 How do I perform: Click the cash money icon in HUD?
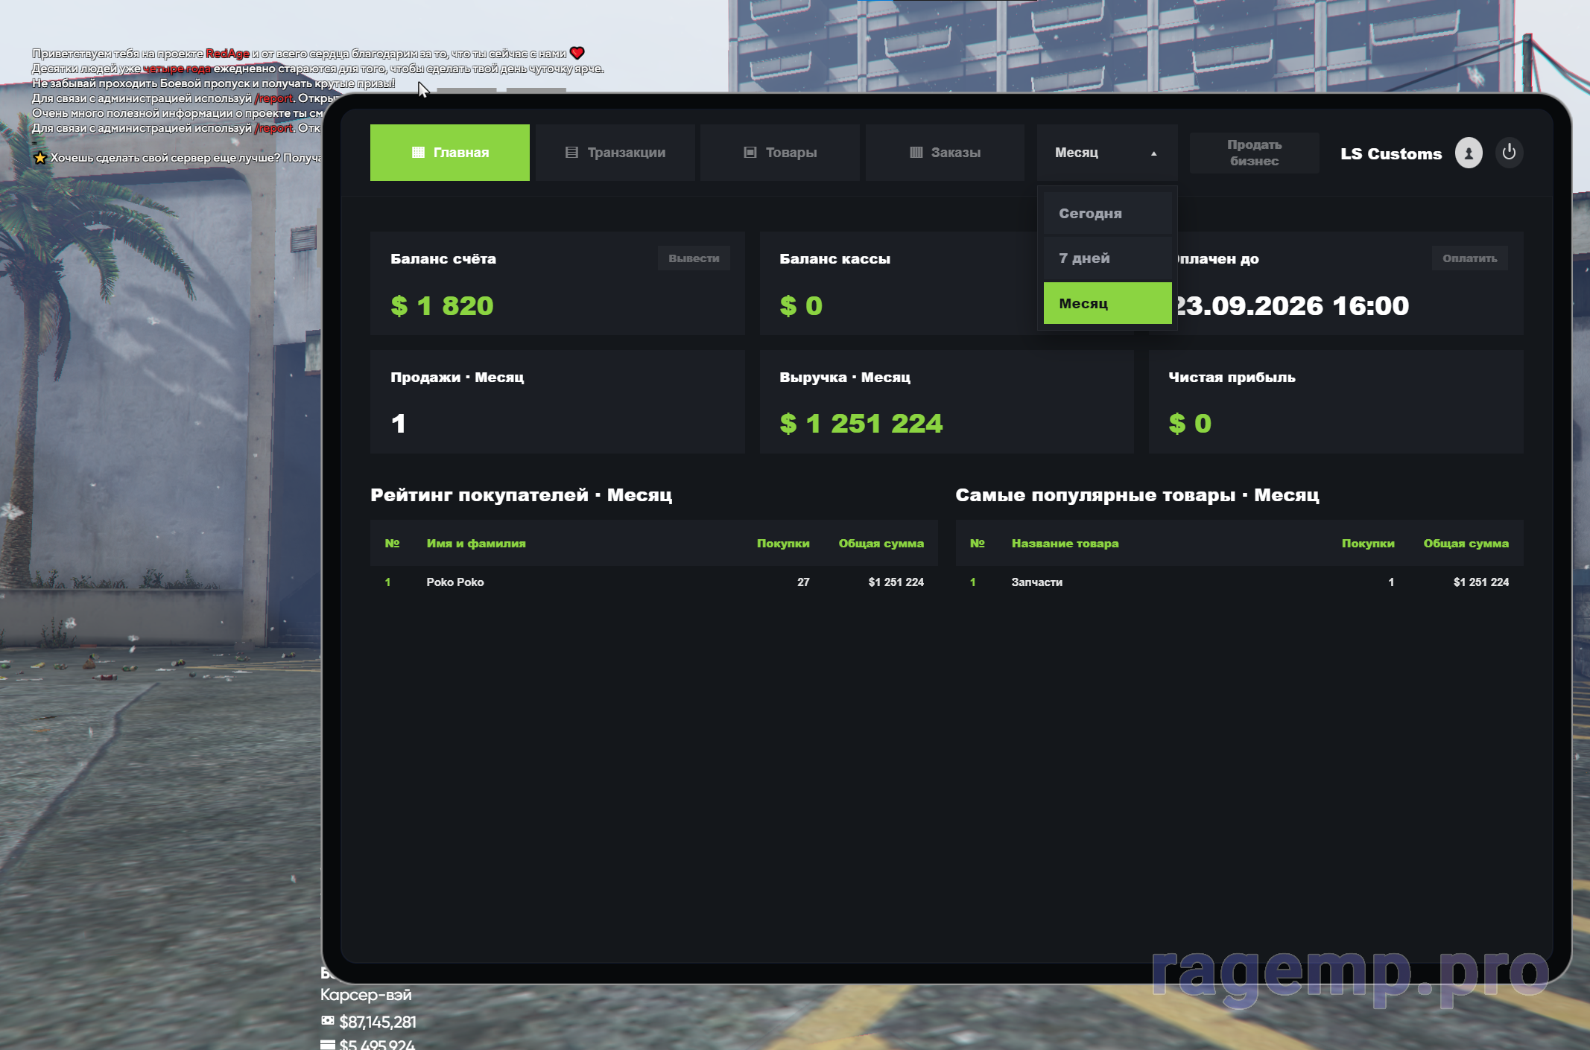327,1021
